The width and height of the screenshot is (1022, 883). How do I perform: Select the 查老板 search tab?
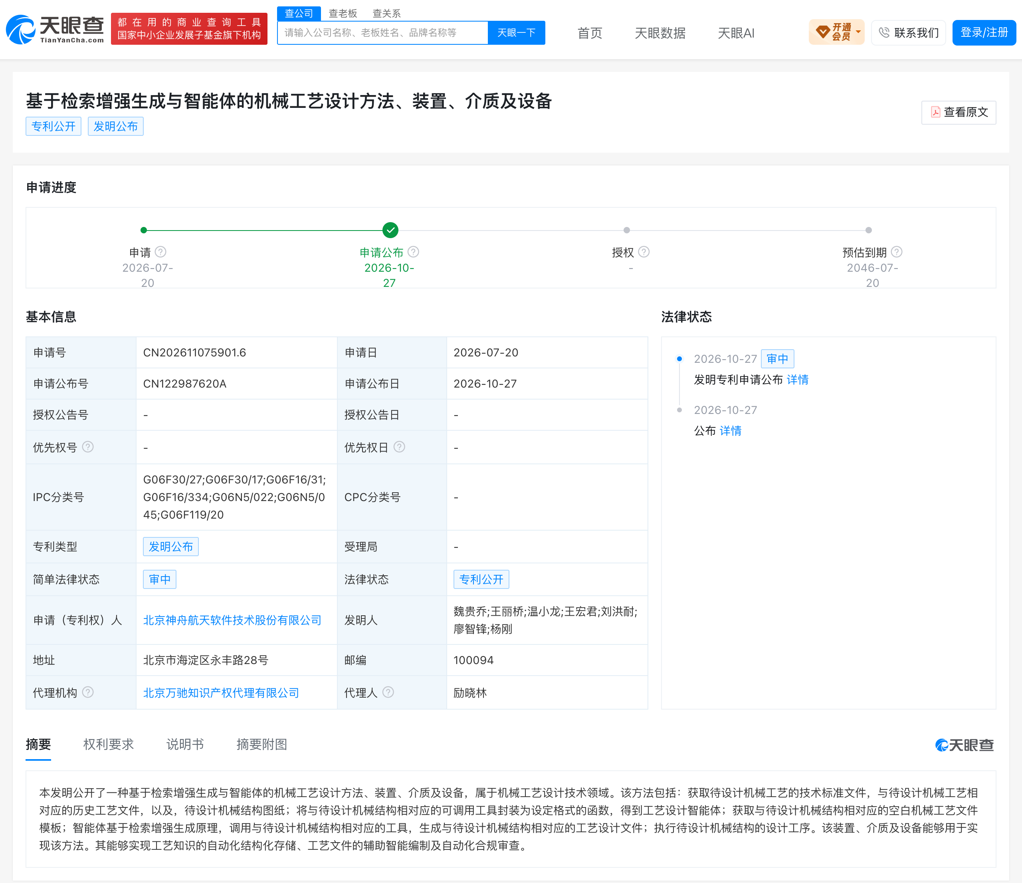pos(343,13)
